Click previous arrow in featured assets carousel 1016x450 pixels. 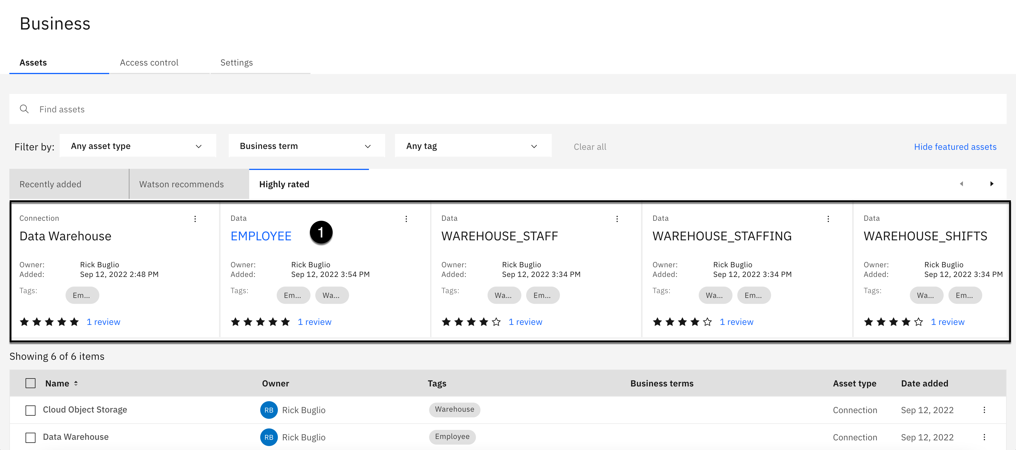pos(961,184)
